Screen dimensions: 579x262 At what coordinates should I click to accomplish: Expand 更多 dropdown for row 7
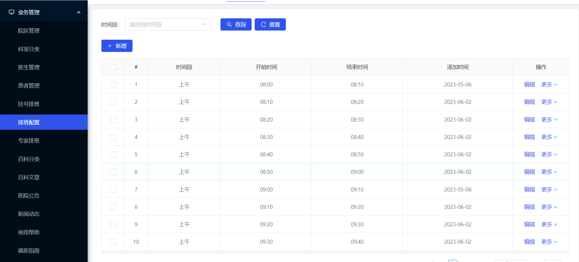(549, 190)
